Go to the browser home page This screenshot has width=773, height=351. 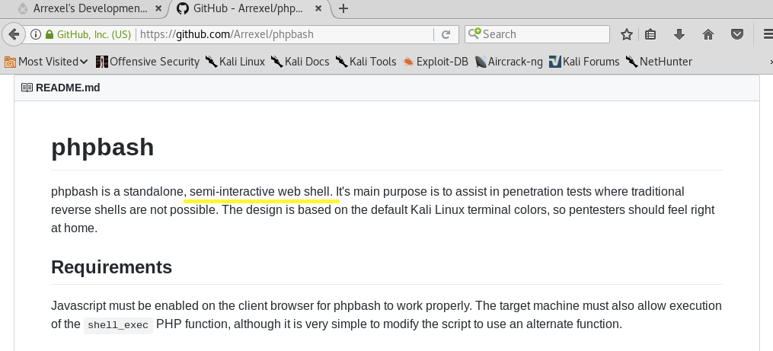coord(708,34)
